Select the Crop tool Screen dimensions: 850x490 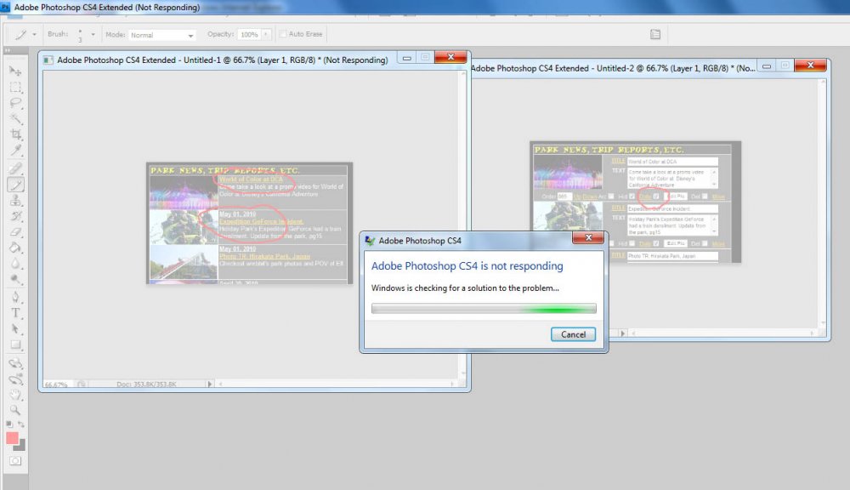pos(14,134)
